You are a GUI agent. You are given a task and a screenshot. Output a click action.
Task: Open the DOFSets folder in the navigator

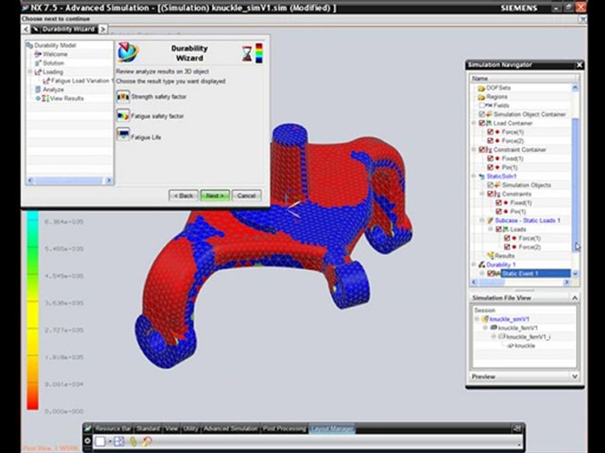[x=481, y=88]
